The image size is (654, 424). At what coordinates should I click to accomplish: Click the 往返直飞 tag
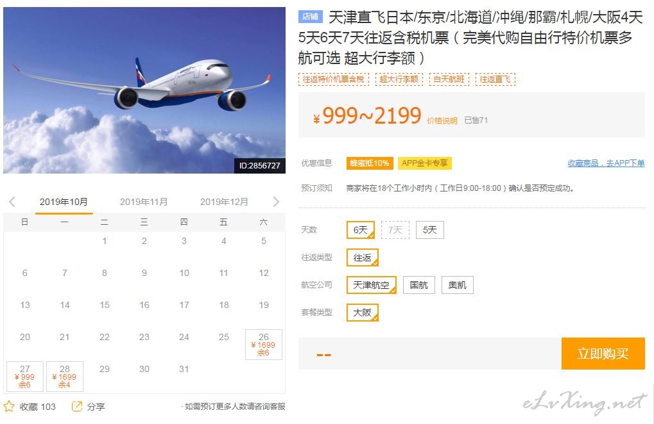[495, 79]
